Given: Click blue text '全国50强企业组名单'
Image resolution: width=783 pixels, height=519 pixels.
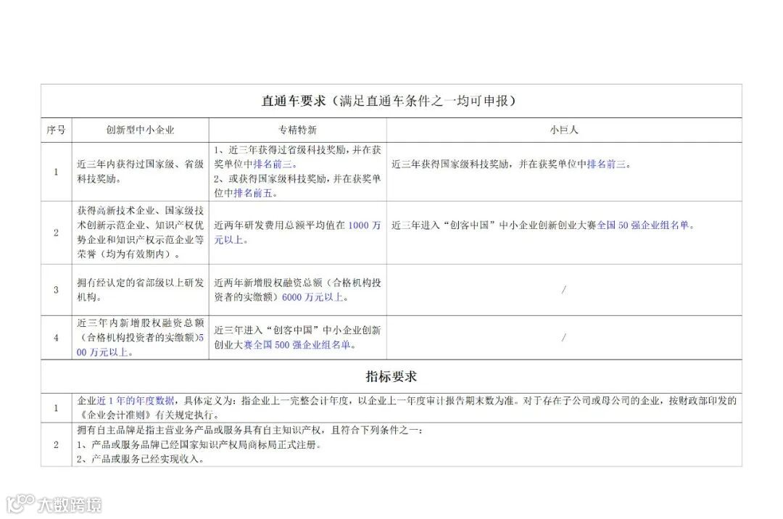Looking at the screenshot, I should (643, 225).
